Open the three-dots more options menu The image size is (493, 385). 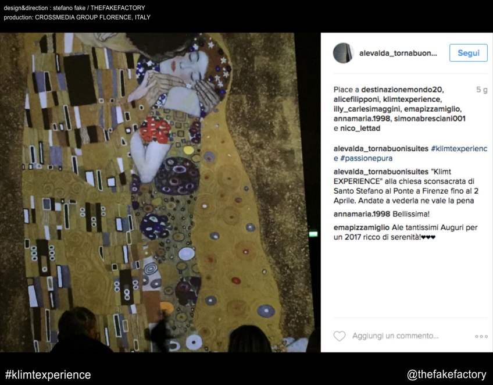click(x=481, y=336)
